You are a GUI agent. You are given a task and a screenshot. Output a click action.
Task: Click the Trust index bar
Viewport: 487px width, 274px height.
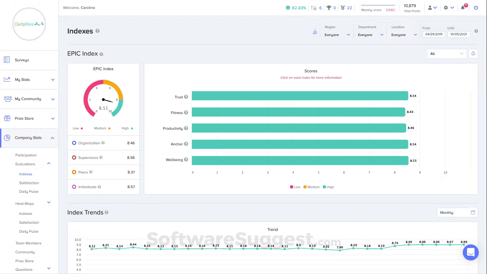pos(300,96)
